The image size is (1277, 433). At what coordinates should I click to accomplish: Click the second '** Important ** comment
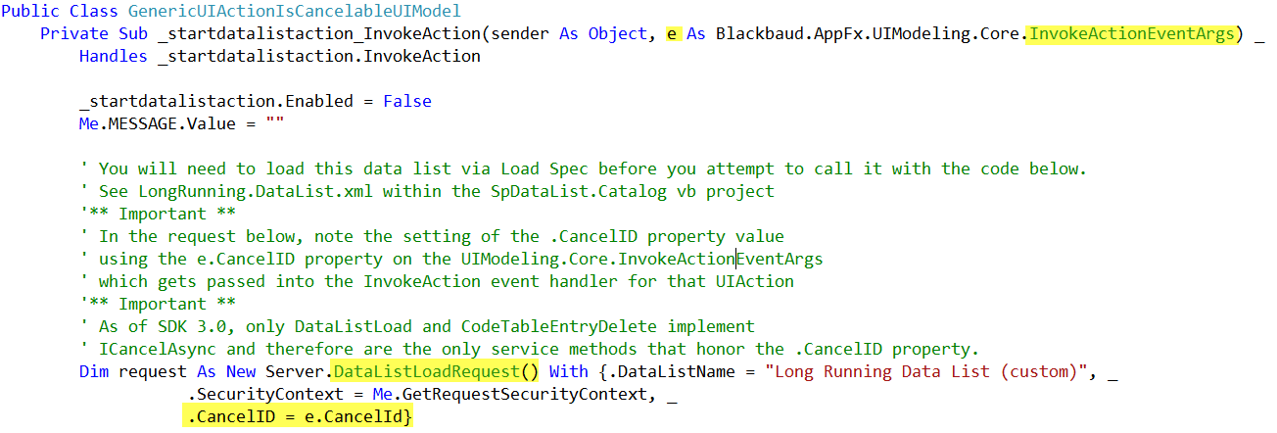coord(143,305)
